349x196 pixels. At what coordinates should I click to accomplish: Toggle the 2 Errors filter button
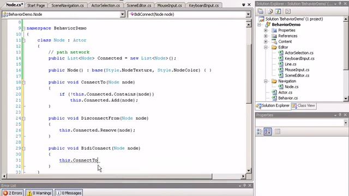tap(13, 193)
